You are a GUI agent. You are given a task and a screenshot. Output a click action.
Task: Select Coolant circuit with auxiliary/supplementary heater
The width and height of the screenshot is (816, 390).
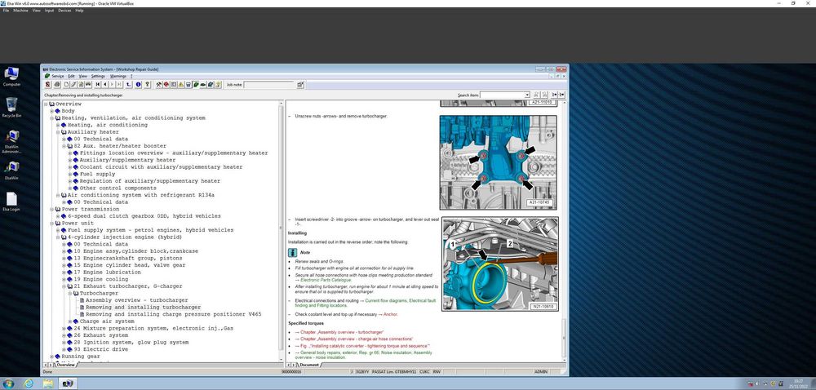point(161,167)
